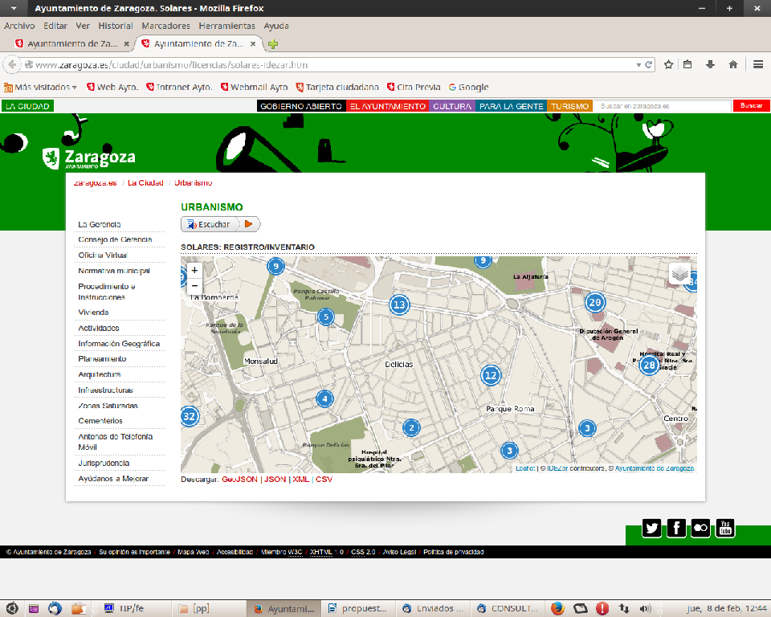This screenshot has width=771, height=617.
Task: Zoom in on the map
Action: [x=194, y=271]
